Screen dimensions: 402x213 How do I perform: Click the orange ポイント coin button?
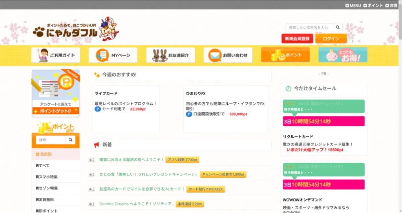coord(285,55)
